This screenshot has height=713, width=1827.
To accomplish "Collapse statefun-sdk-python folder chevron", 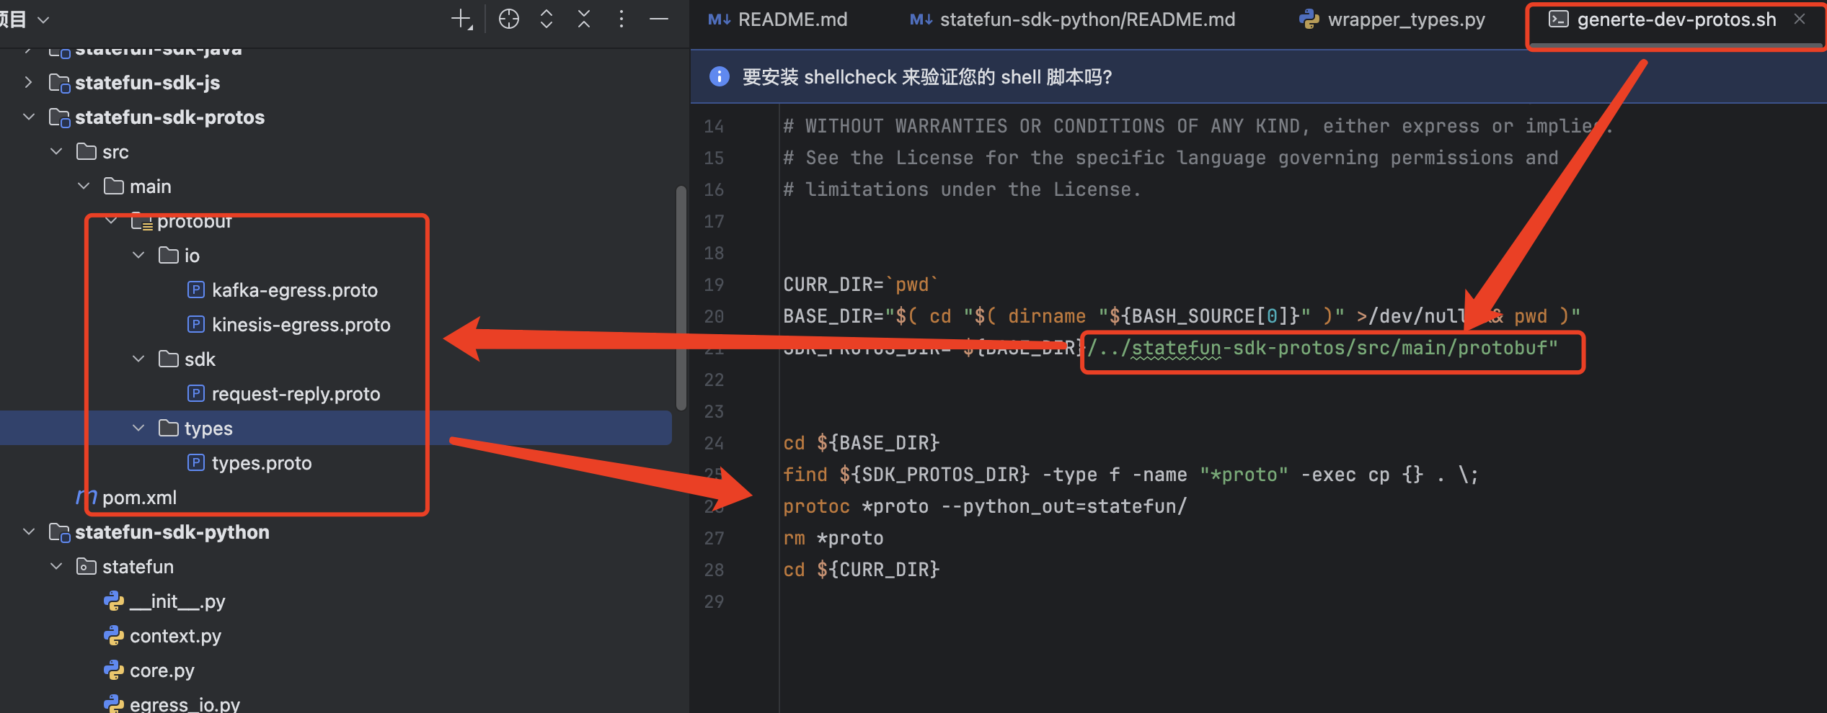I will pos(28,532).
